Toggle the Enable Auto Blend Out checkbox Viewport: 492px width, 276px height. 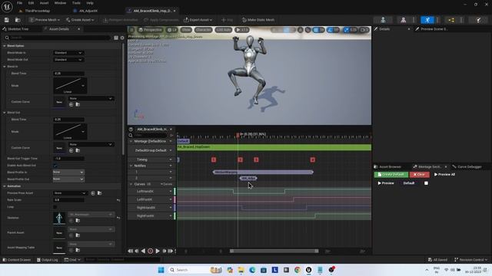point(55,166)
